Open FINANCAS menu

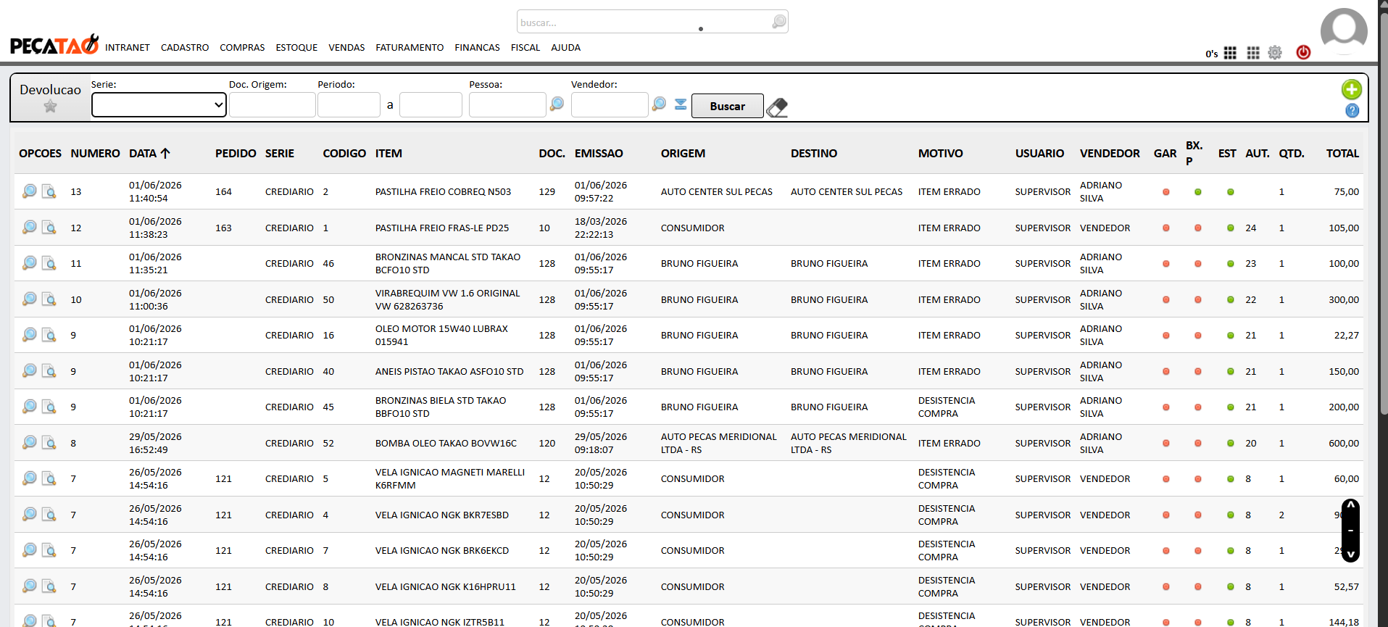[477, 48]
